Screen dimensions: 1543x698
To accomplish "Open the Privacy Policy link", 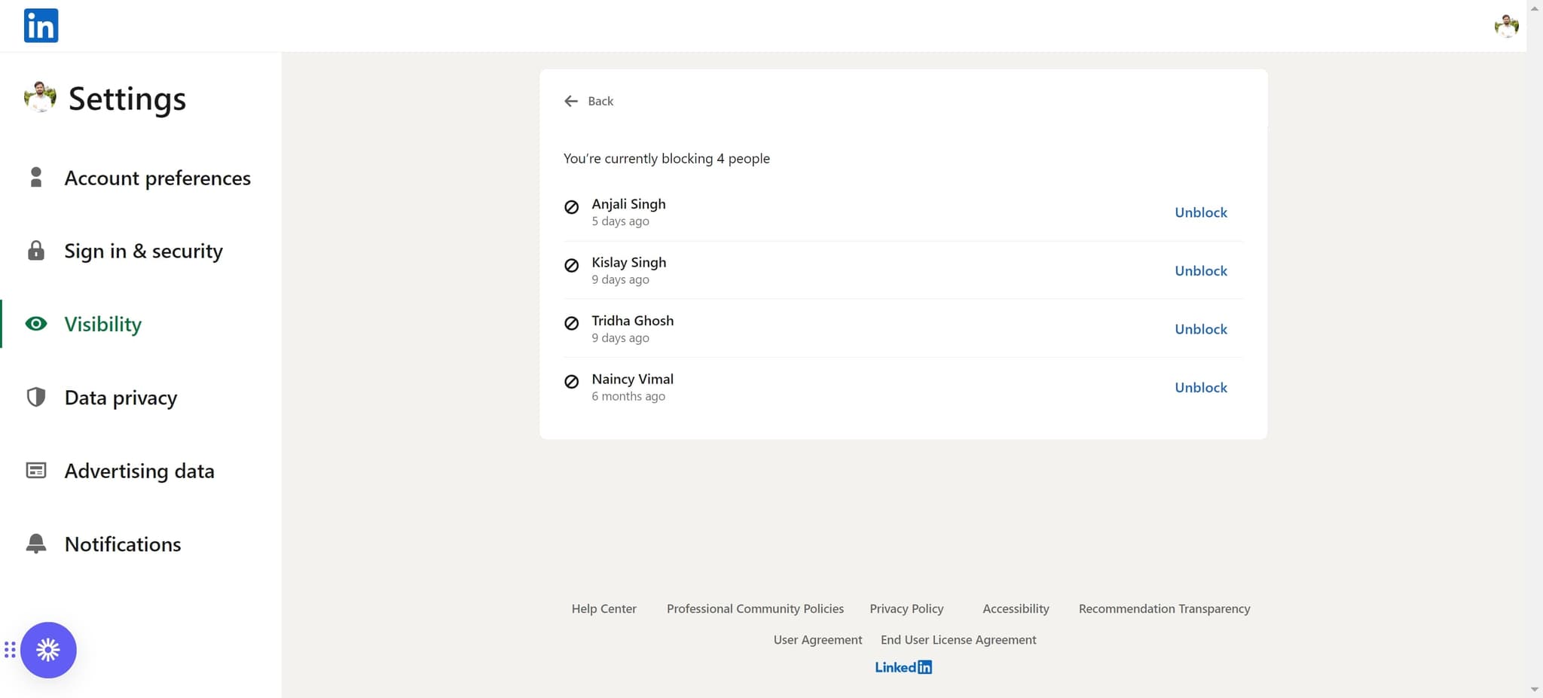I will pos(906,608).
